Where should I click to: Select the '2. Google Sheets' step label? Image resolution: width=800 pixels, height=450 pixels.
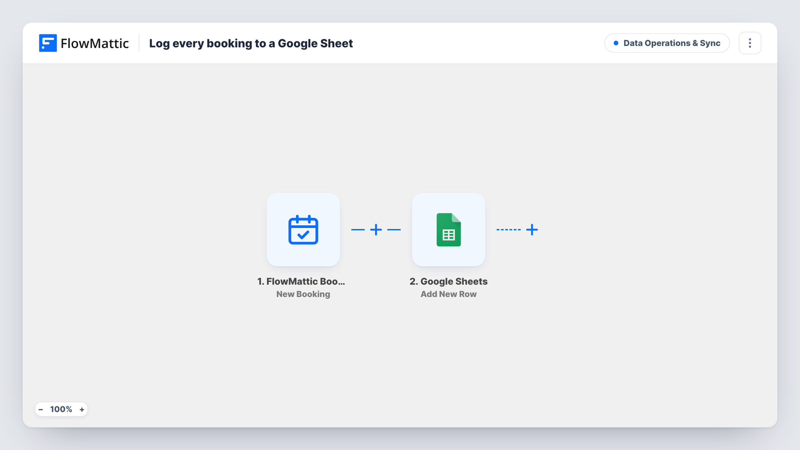(x=449, y=281)
